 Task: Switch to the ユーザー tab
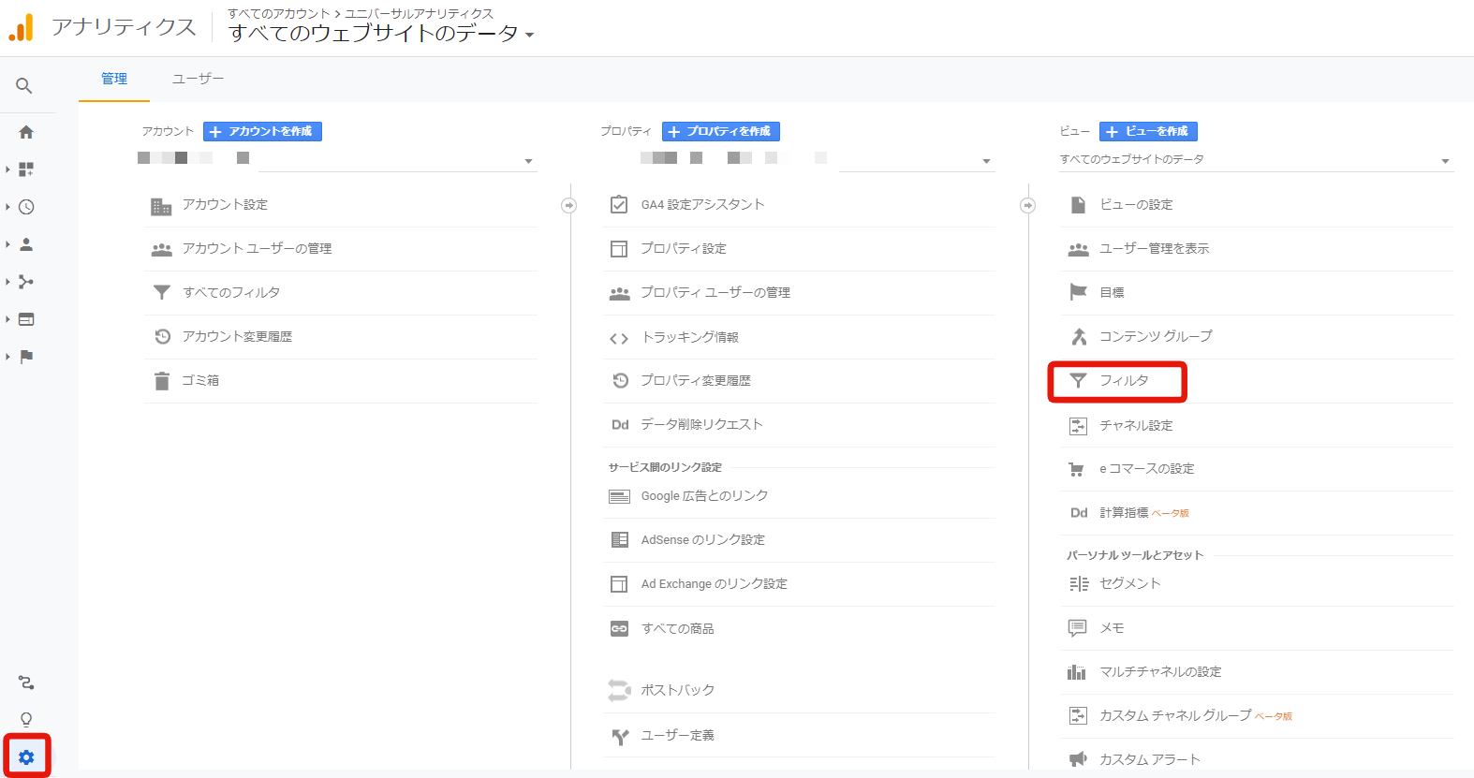(x=198, y=79)
